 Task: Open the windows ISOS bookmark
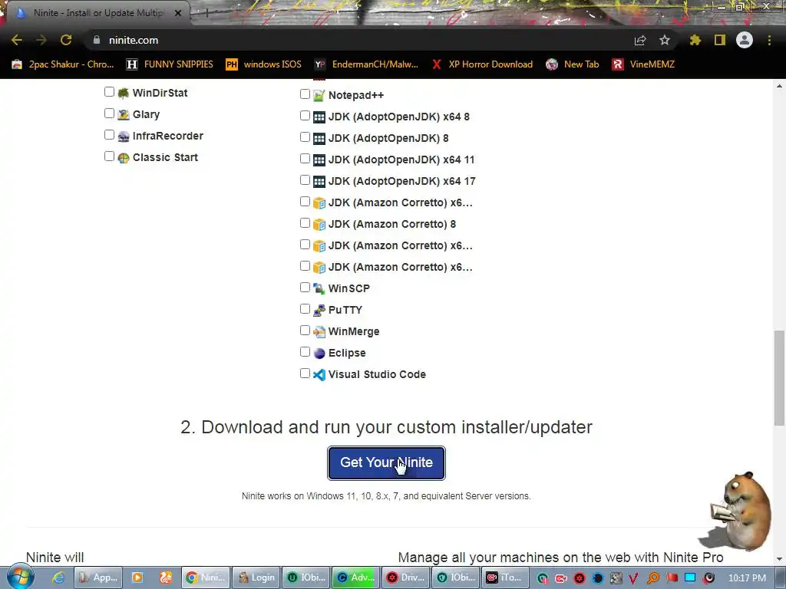pyautogui.click(x=264, y=64)
